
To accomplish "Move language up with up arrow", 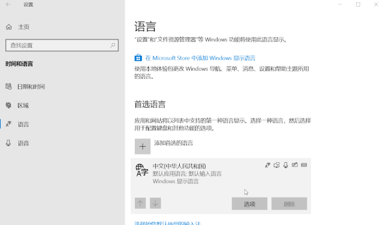I will click(x=140, y=203).
